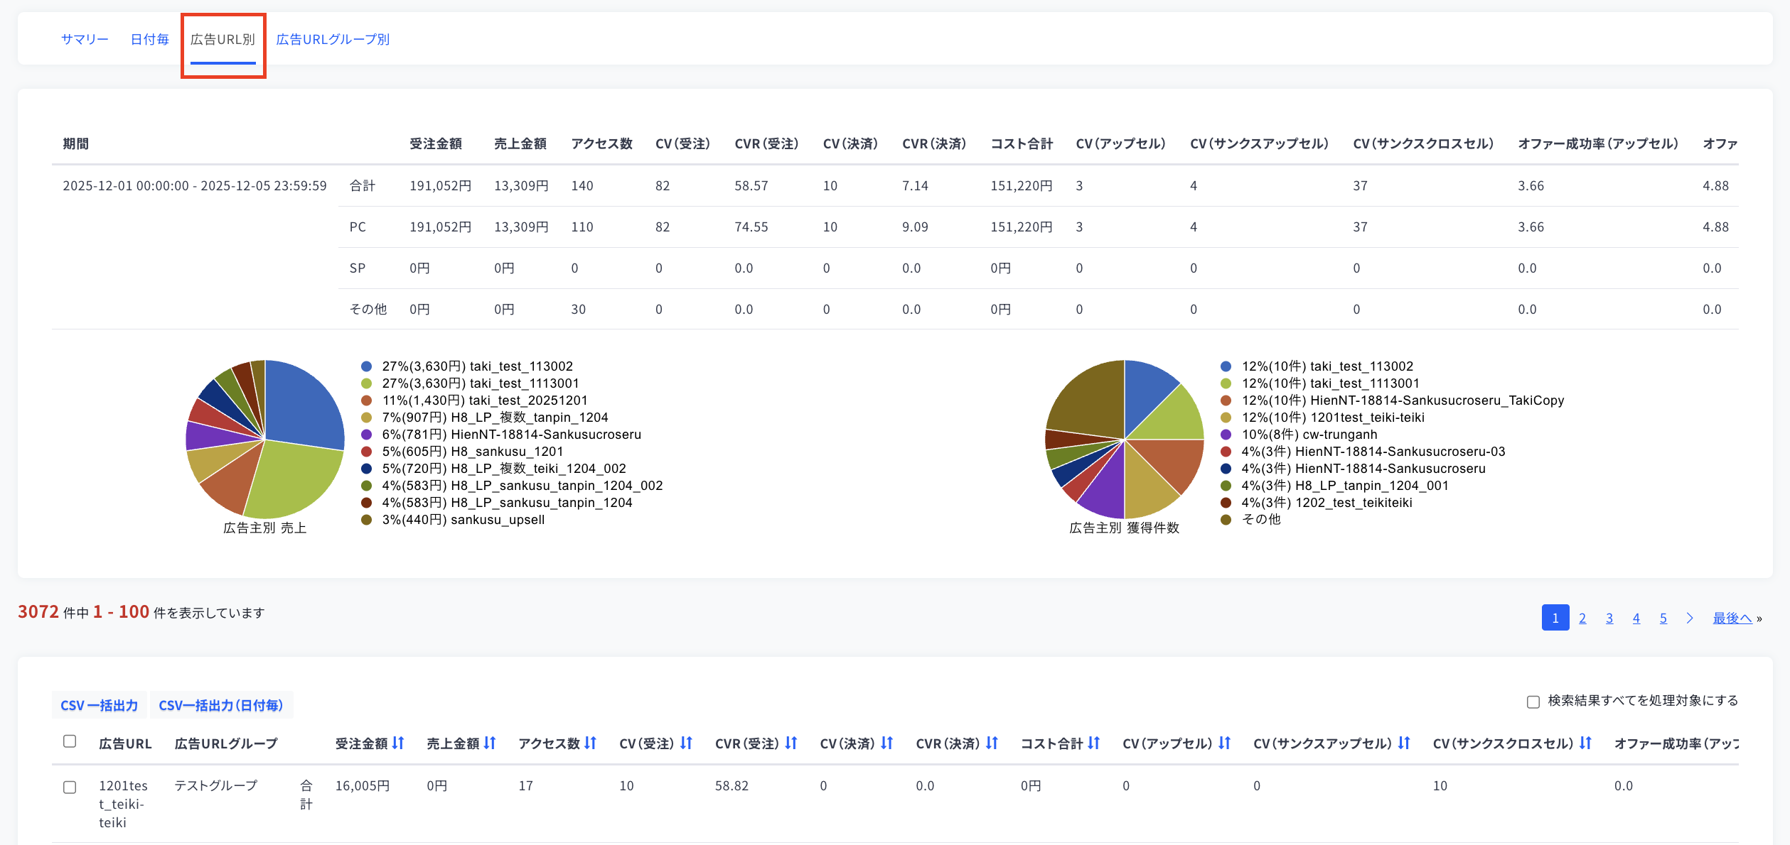1790x845 pixels.
Task: Sort by アクセス数 column arrows icon
Action: point(591,743)
